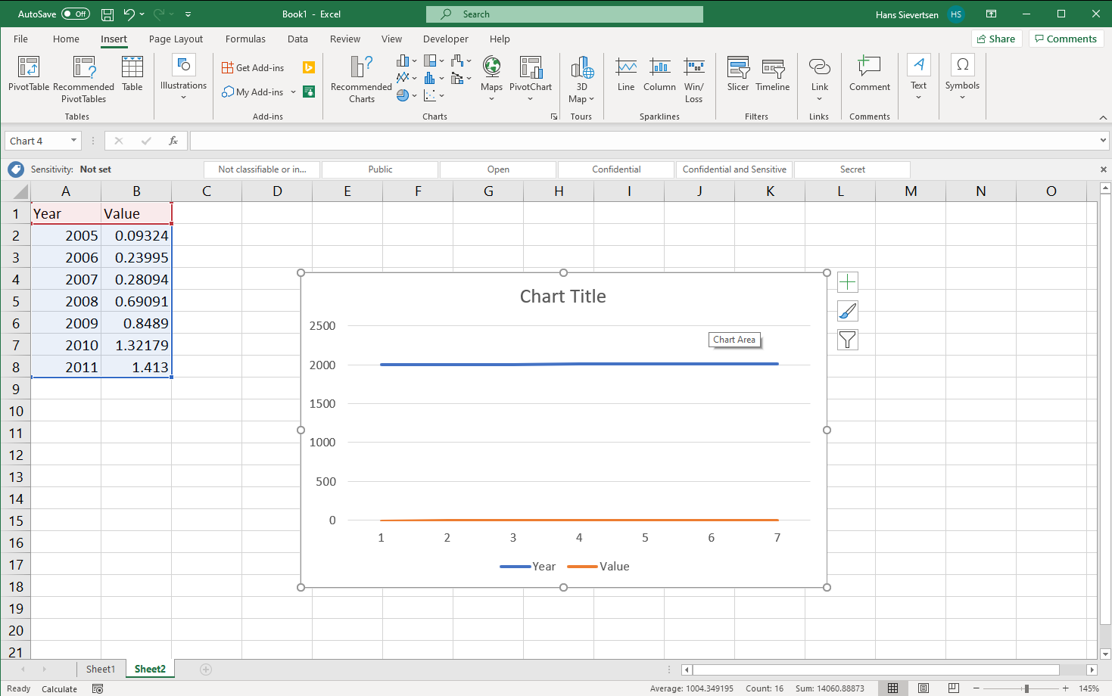The width and height of the screenshot is (1112, 696).
Task: Switch to the Formulas tab
Action: tap(245, 39)
